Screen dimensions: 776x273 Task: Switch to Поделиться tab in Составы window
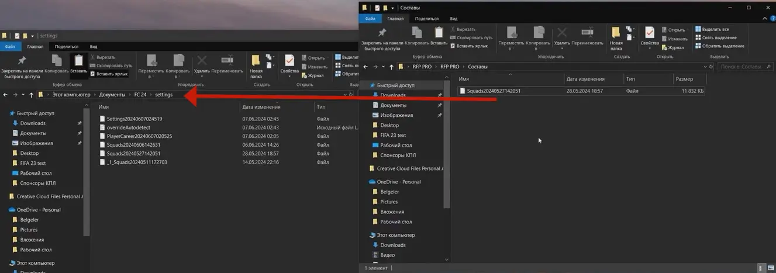[427, 19]
